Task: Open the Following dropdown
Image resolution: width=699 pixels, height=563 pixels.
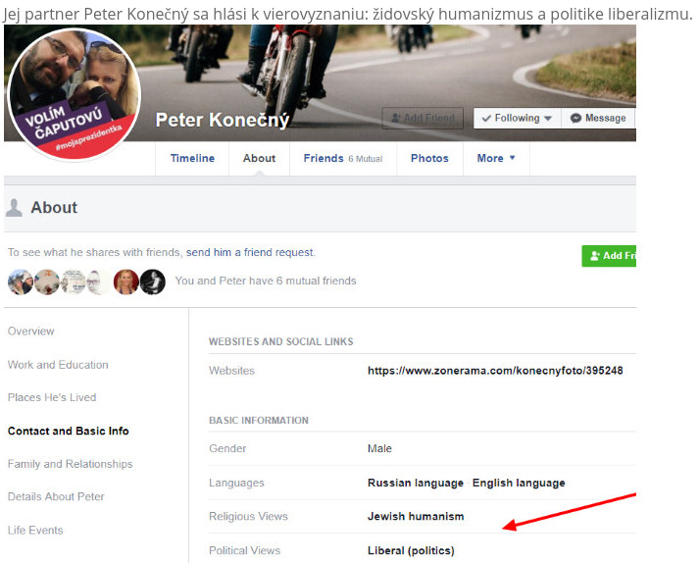Action: 517,119
